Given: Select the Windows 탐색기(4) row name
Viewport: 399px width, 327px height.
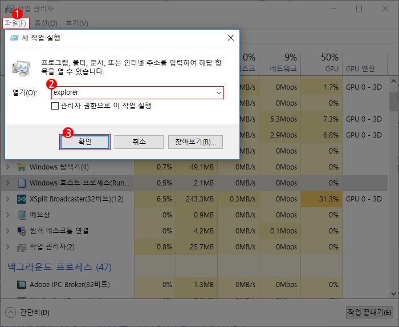Looking at the screenshot, I should coord(59,167).
